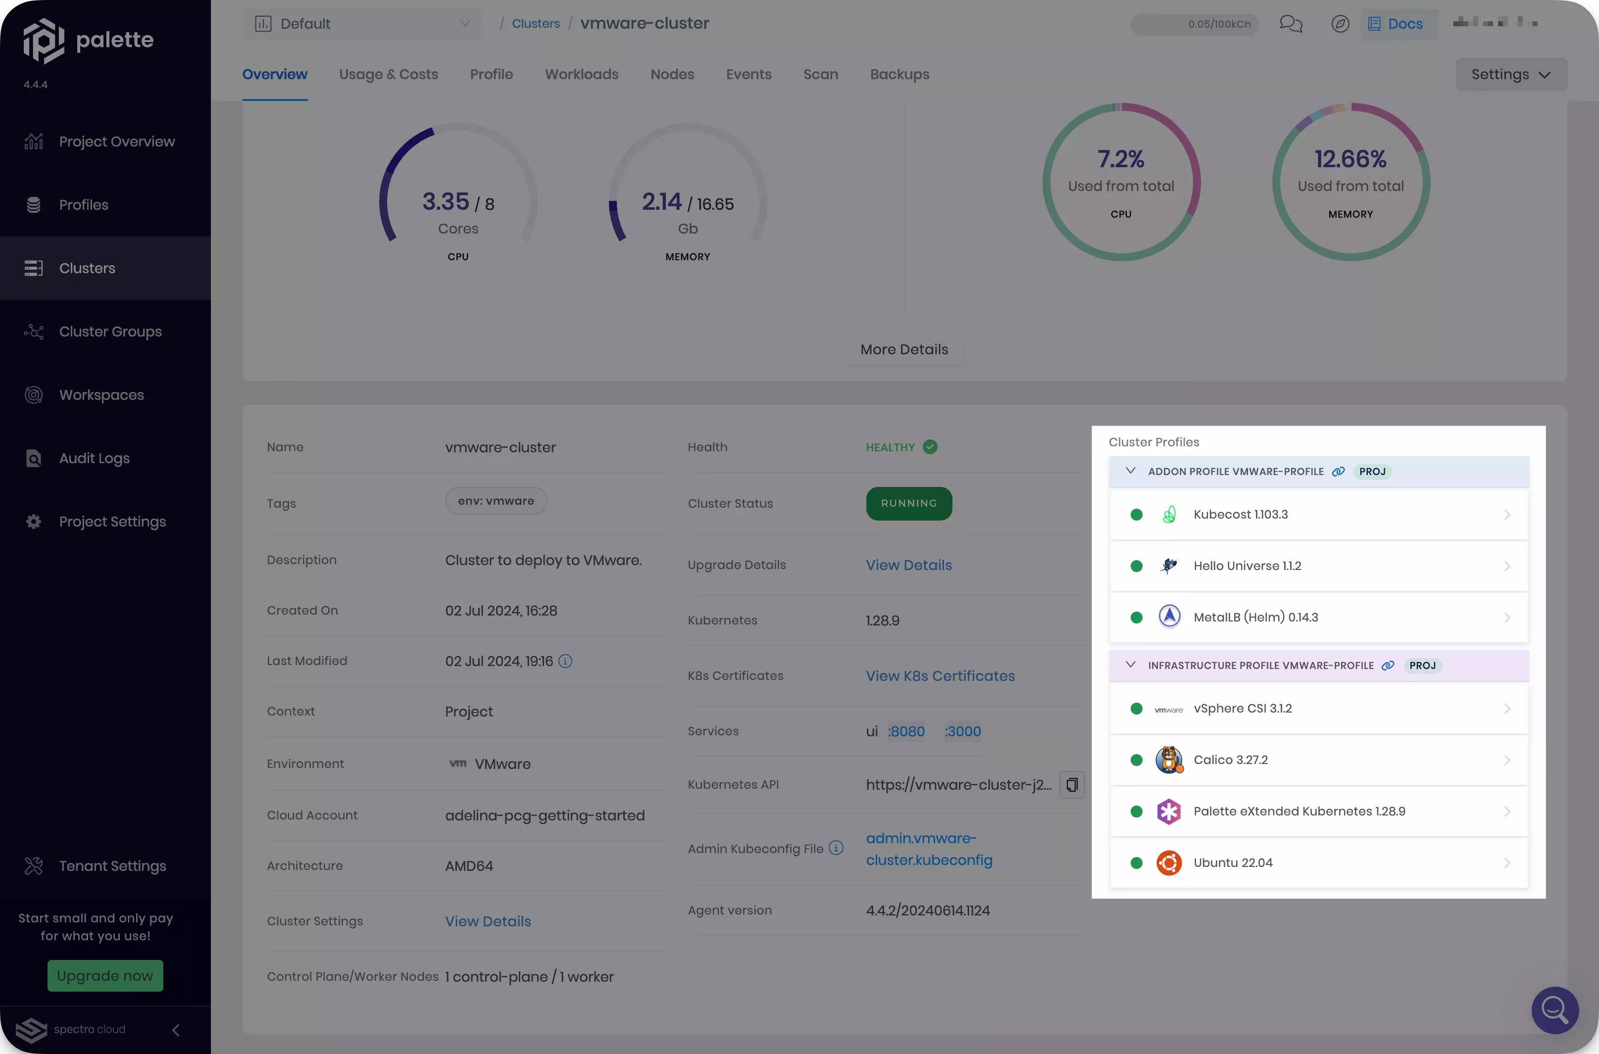This screenshot has width=1599, height=1054.
Task: Open the Docs link in header
Action: [1399, 24]
